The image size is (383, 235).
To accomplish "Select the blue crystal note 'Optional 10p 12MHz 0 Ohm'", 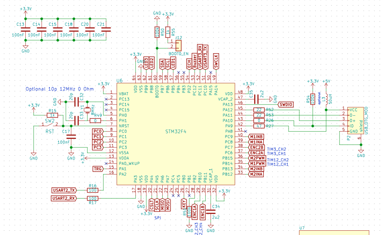I will point(60,89).
